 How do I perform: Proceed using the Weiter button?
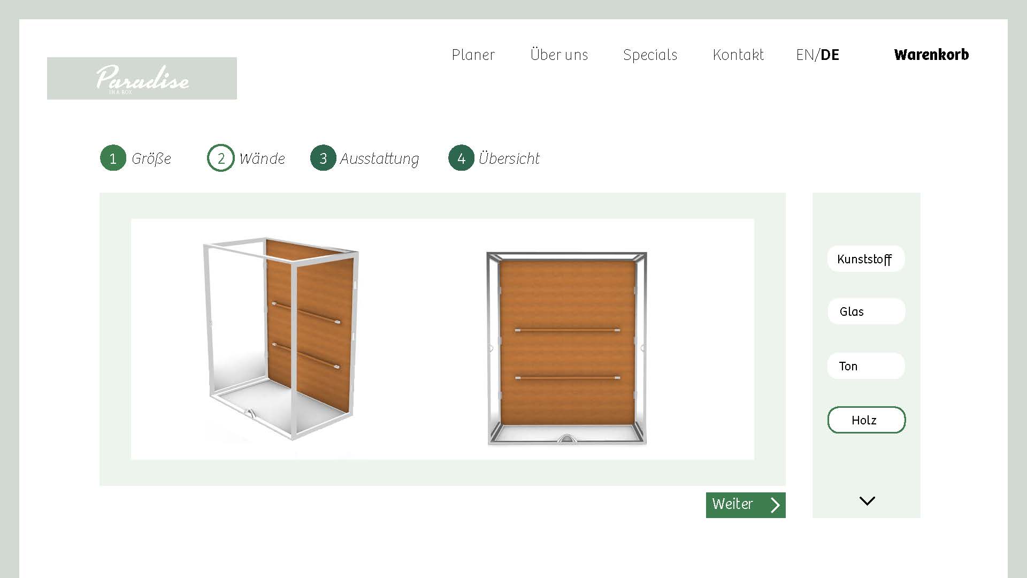point(738,505)
